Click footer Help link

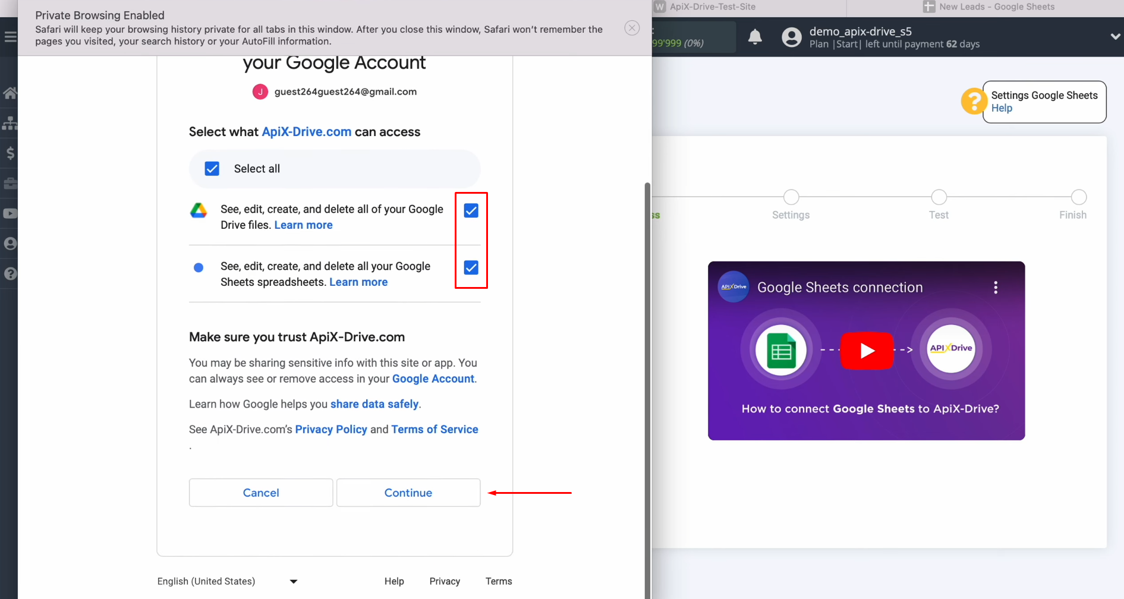click(394, 581)
